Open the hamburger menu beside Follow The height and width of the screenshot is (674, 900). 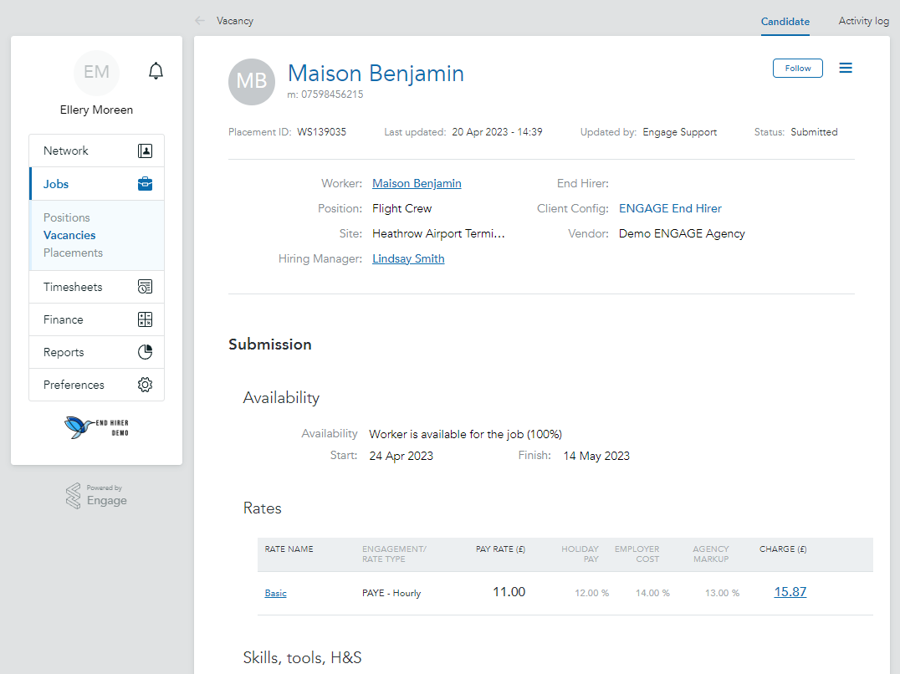(846, 68)
